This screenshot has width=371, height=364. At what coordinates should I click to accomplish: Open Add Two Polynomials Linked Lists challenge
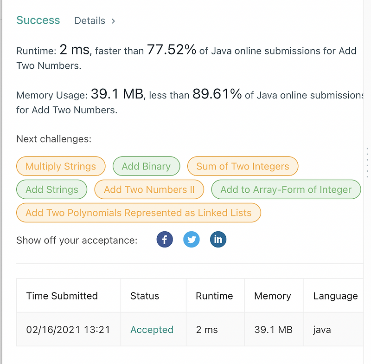[139, 213]
